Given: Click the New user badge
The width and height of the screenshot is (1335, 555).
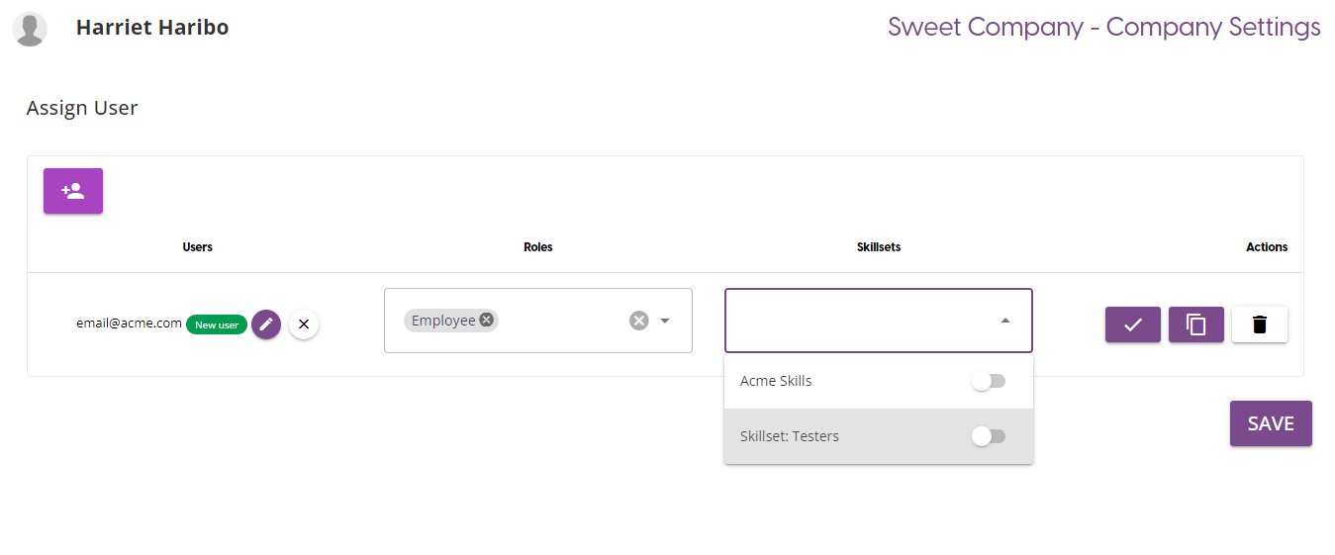Looking at the screenshot, I should [217, 324].
